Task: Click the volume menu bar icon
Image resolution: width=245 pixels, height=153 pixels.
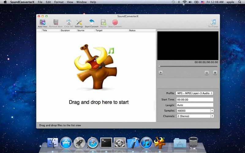Action: 190,2
